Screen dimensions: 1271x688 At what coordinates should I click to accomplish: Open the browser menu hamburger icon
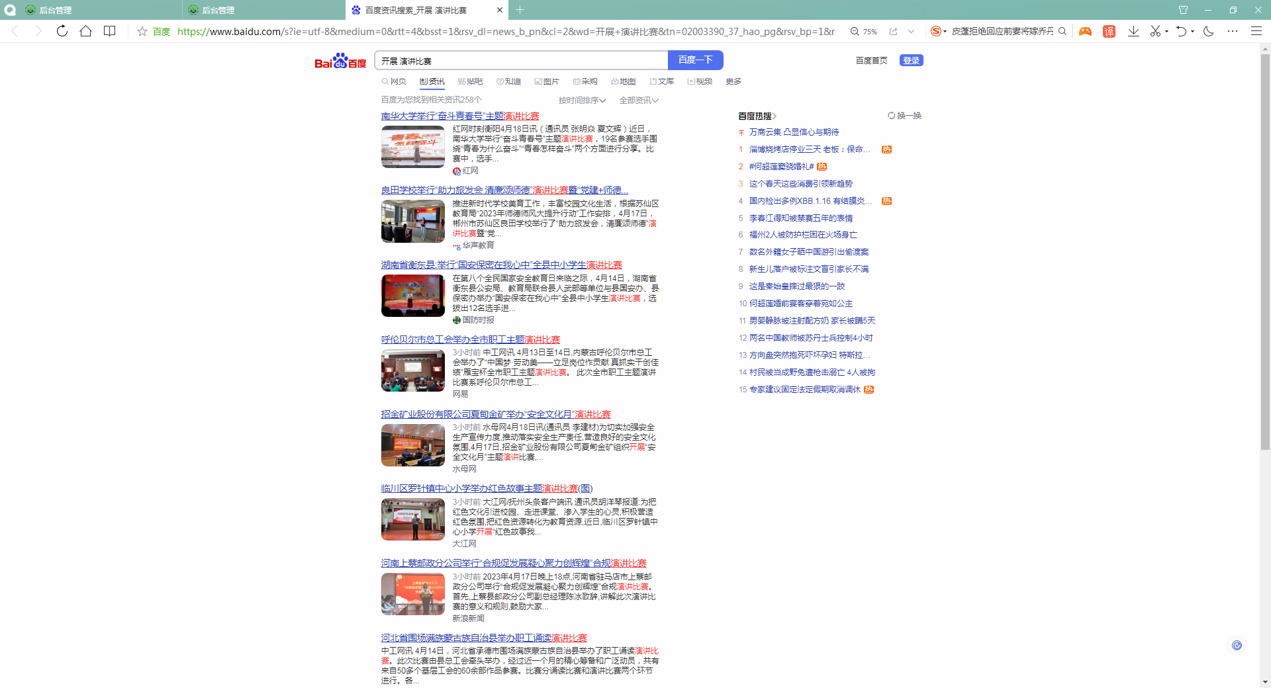(1256, 31)
